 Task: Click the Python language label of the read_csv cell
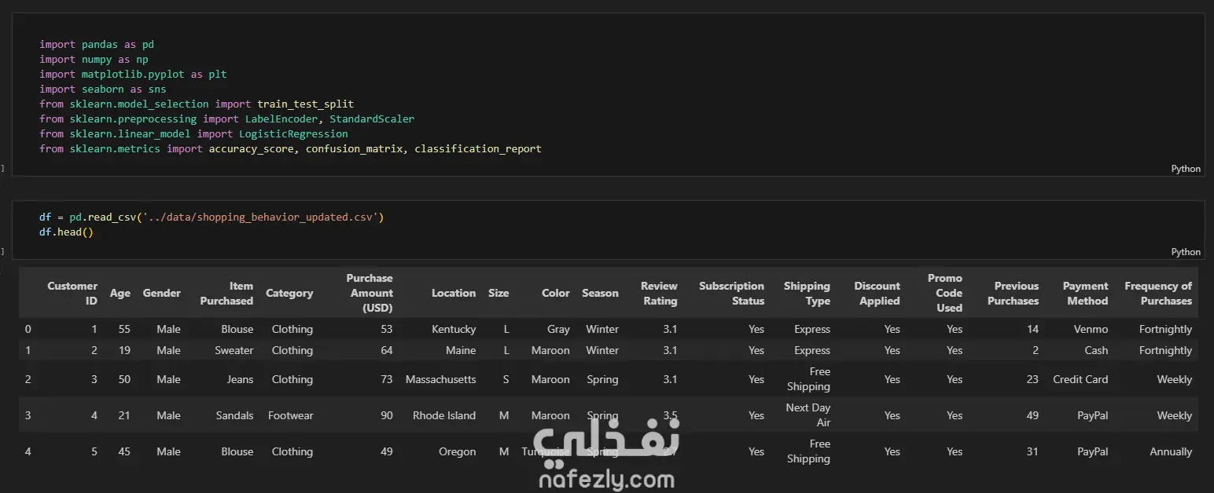(1186, 252)
